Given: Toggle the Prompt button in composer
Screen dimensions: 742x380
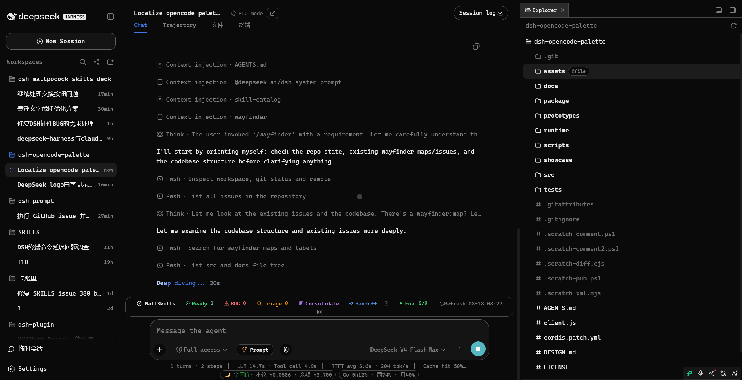Looking at the screenshot, I should pos(255,350).
